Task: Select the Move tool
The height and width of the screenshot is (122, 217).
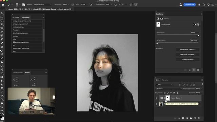Action: [x=2, y=13]
